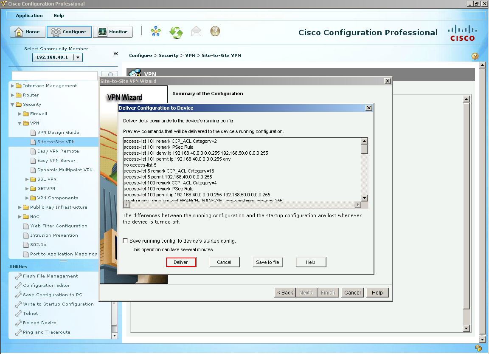Open Flash File Management utility
Viewport: 489px width, 354px height.
point(50,276)
